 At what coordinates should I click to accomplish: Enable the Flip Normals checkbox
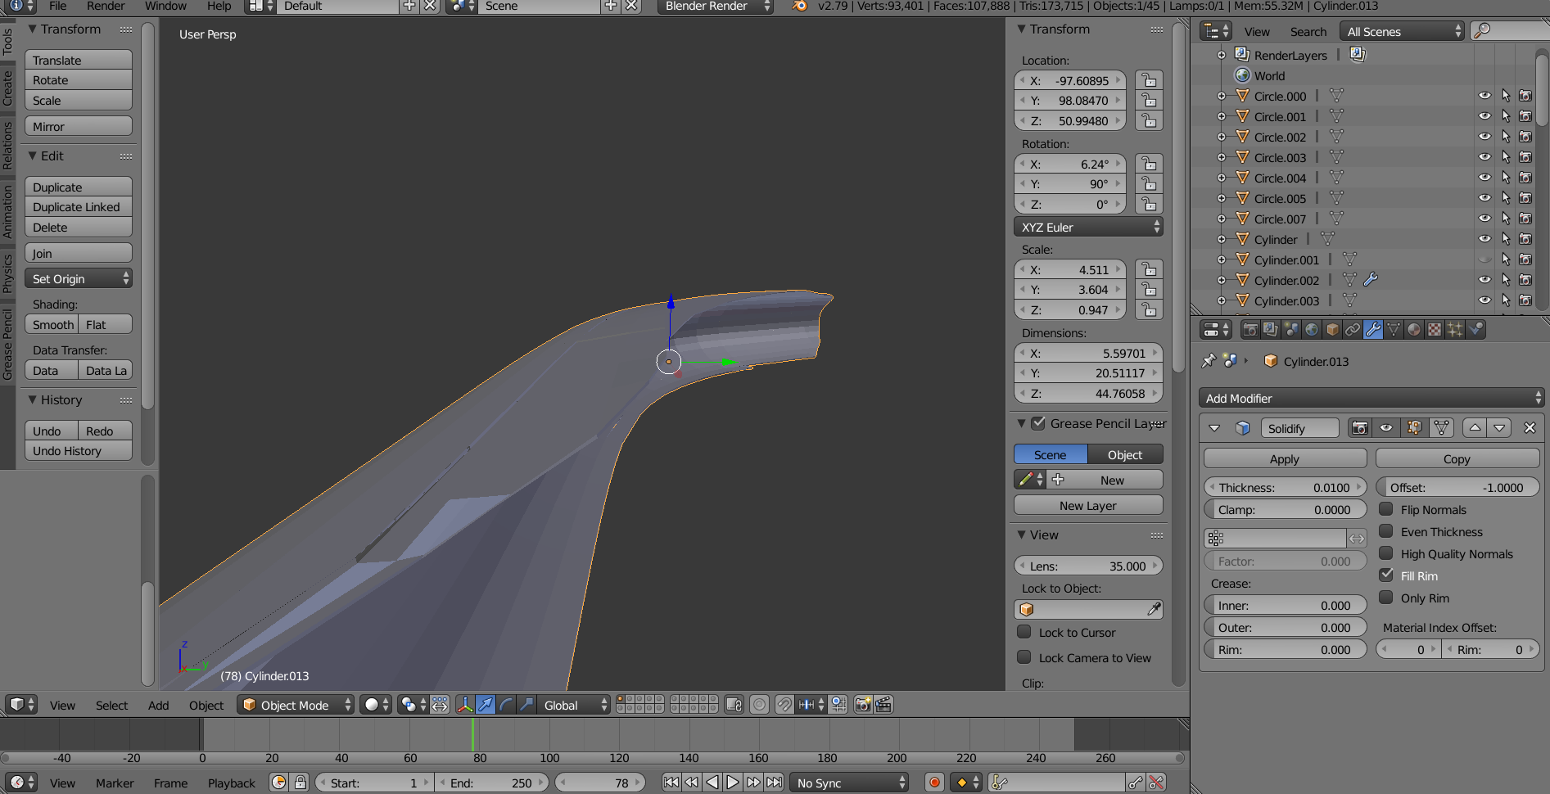click(x=1386, y=509)
